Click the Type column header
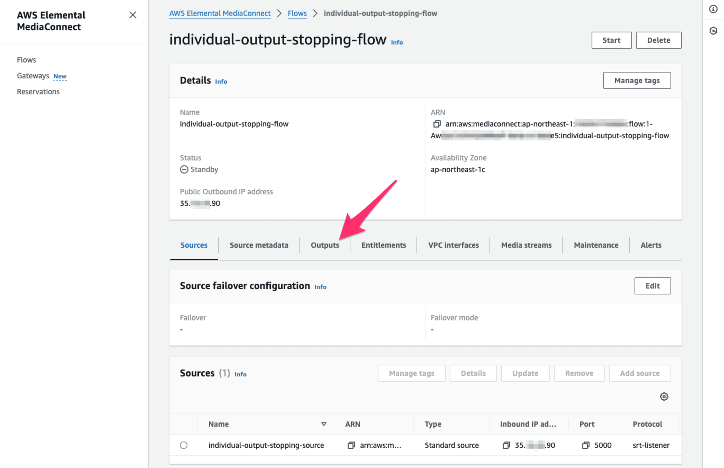This screenshot has width=724, height=468. [x=433, y=424]
